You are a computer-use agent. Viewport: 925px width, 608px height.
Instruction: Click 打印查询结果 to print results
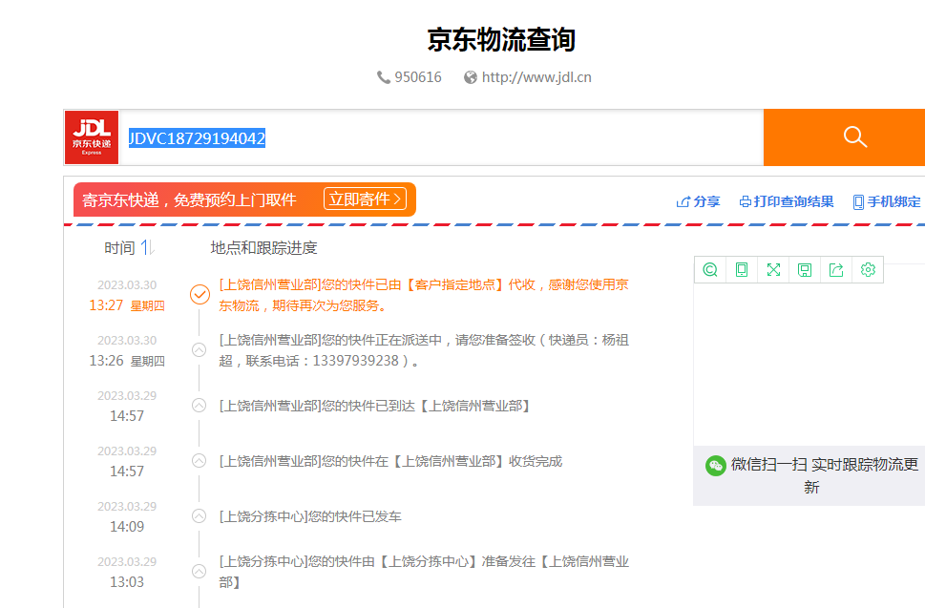point(787,201)
